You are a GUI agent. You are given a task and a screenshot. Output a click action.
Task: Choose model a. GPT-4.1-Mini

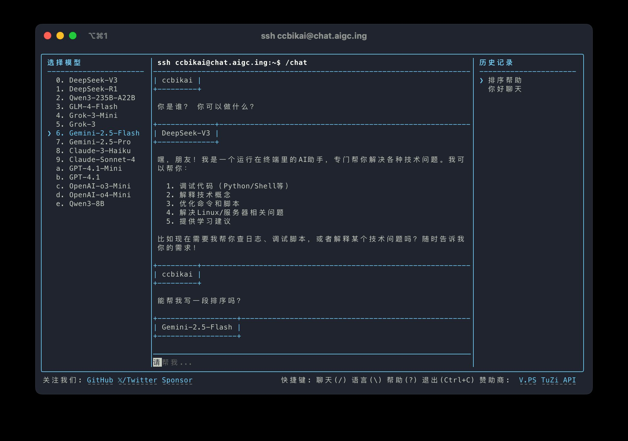pos(89,168)
